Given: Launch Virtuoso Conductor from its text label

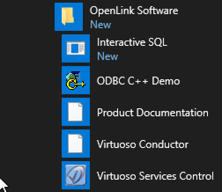Looking at the screenshot, I should 143,144.
